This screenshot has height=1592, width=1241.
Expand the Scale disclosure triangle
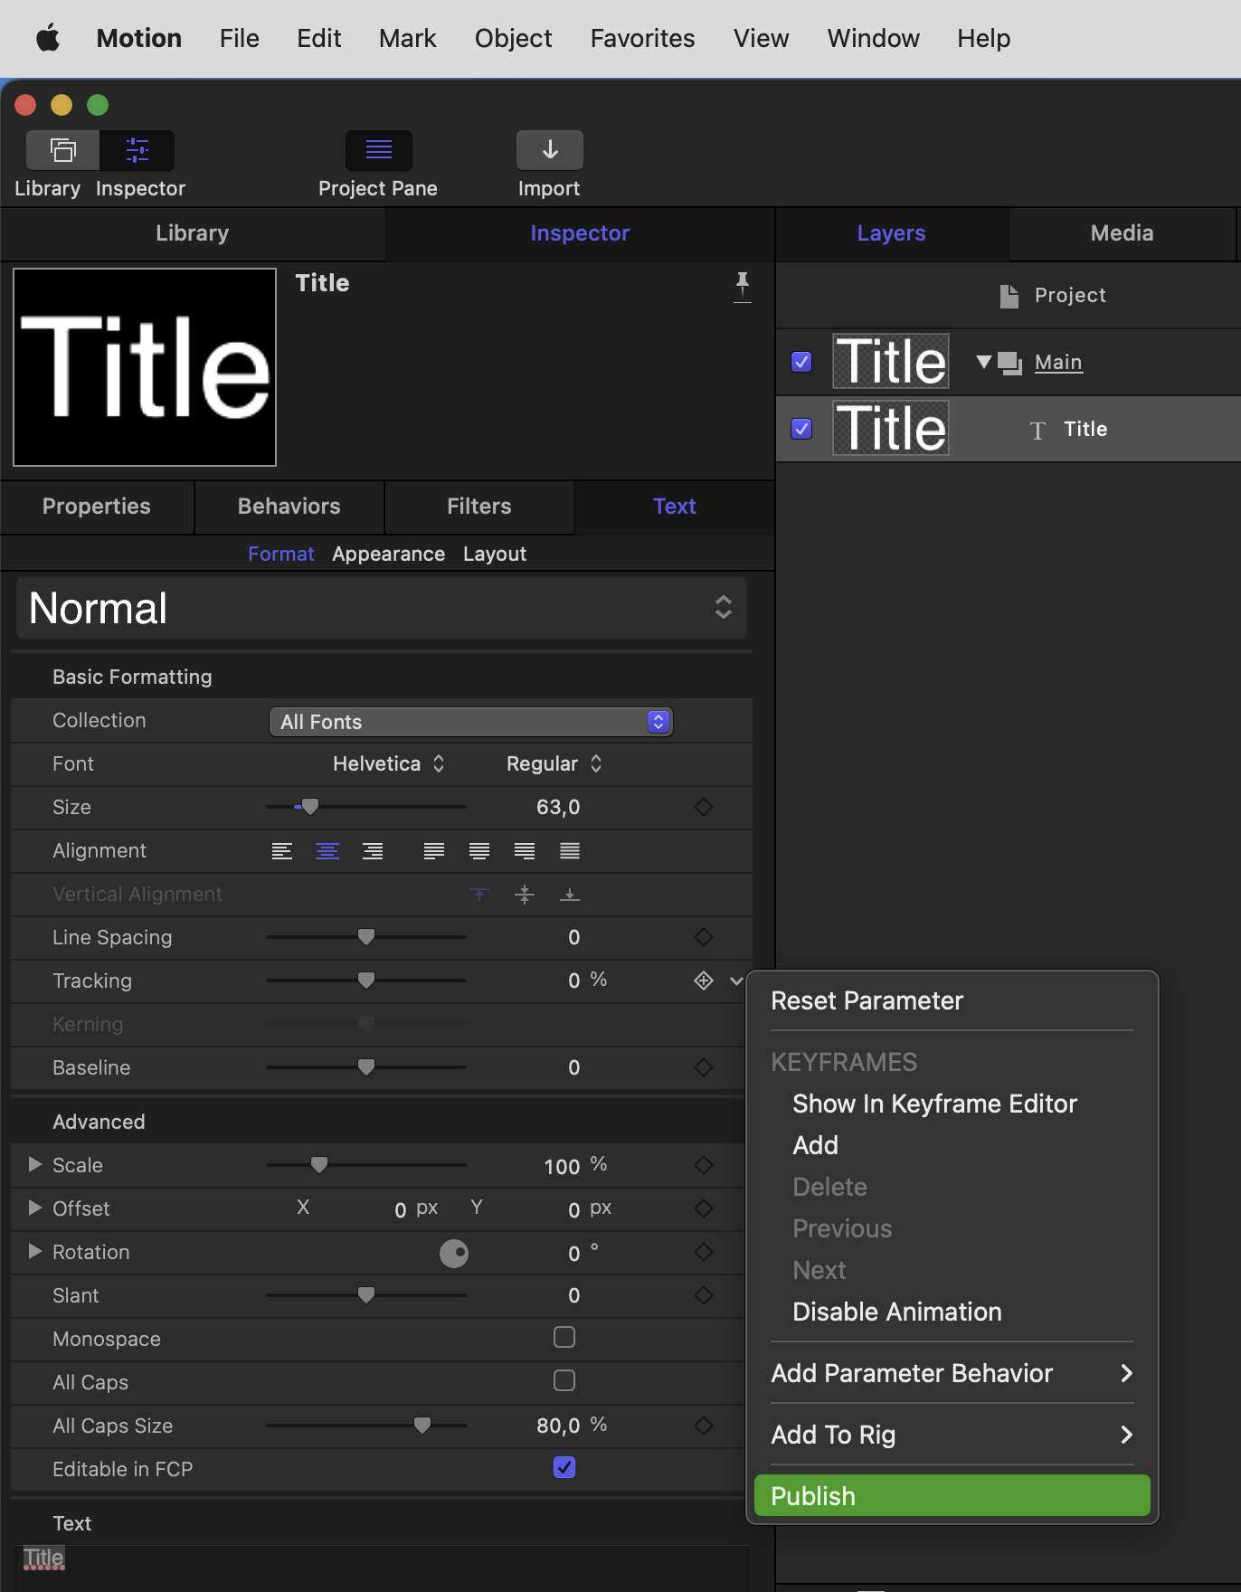point(35,1164)
